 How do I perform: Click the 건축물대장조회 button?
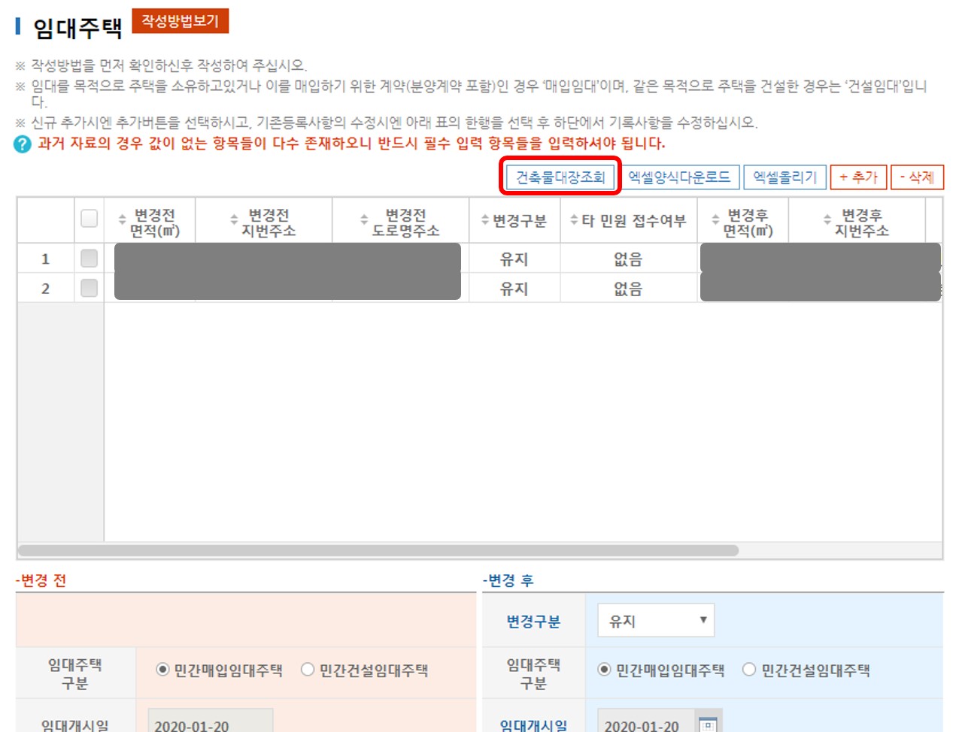pos(560,177)
